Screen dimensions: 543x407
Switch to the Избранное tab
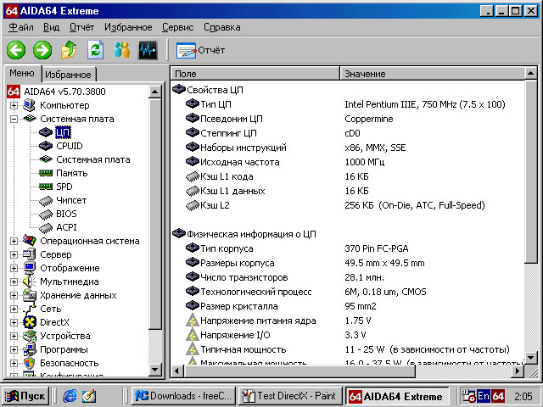pos(68,75)
